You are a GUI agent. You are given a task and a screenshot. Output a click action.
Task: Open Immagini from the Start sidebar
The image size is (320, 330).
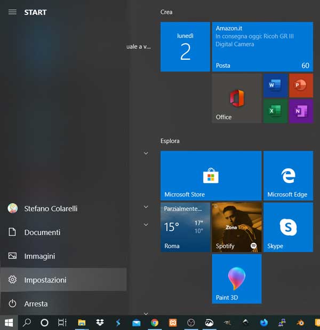(63, 256)
